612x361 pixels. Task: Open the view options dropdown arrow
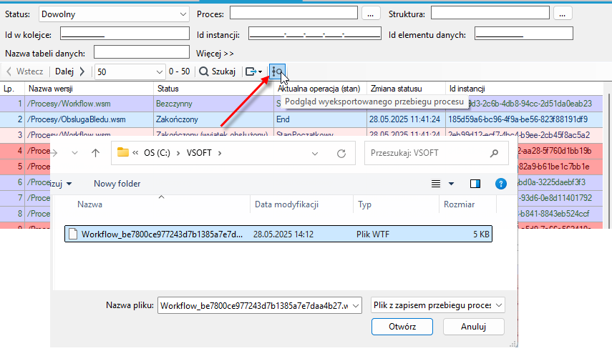point(451,184)
